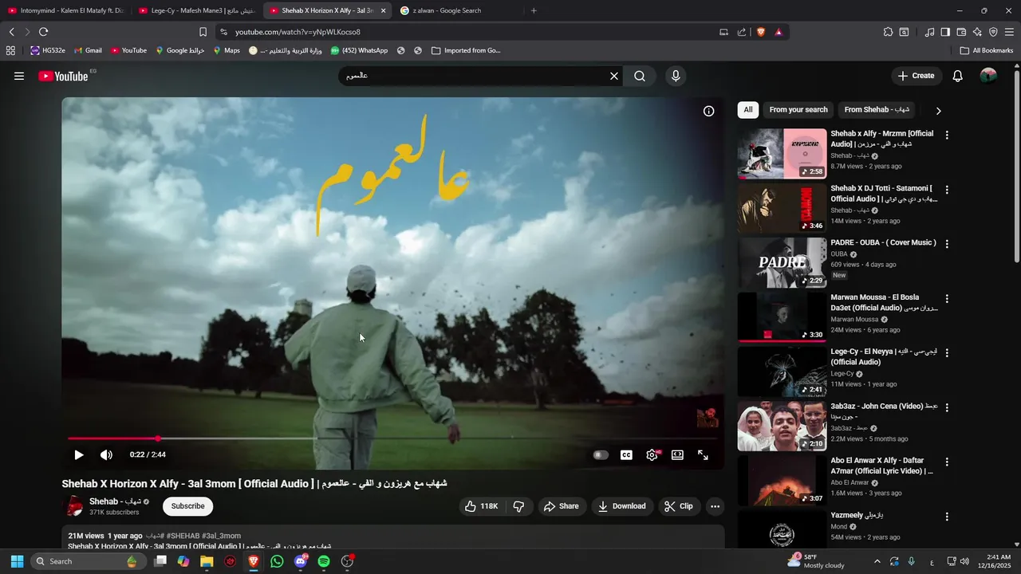Open a new browser tab

click(x=534, y=10)
